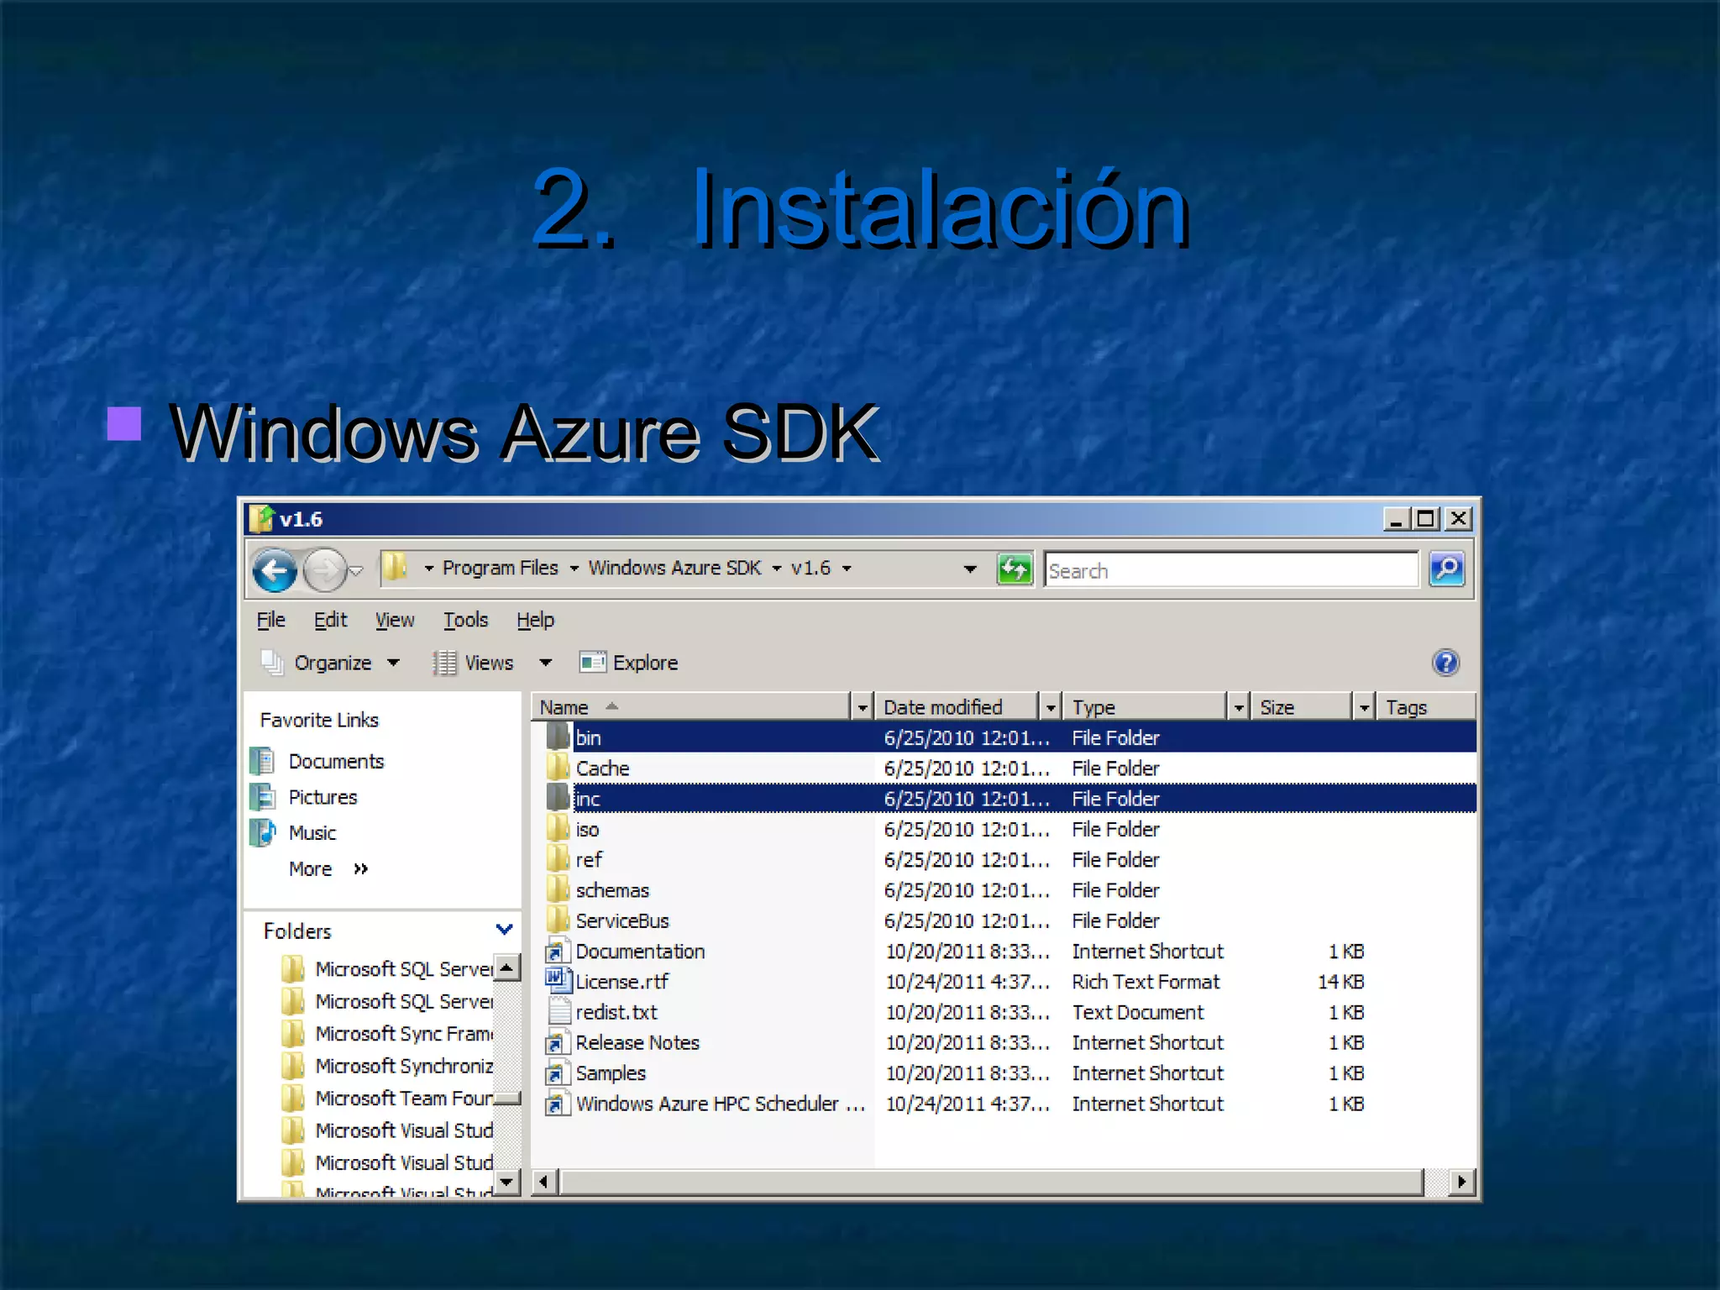Open the Views dropdown arrow
The image size is (1720, 1290).
pyautogui.click(x=546, y=663)
